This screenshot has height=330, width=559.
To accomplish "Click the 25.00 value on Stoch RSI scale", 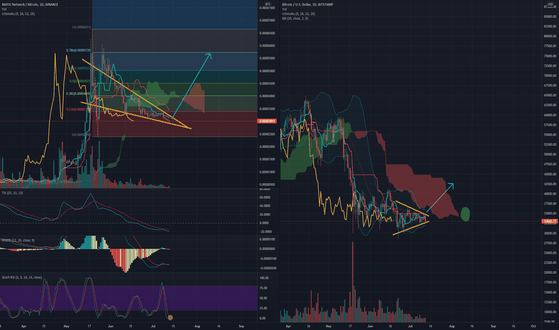I will [x=263, y=308].
